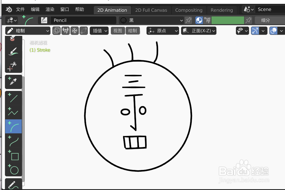This screenshot has height=190, width=285.
Task: Switch to the Compositing workspace tab
Action: pyautogui.click(x=189, y=10)
